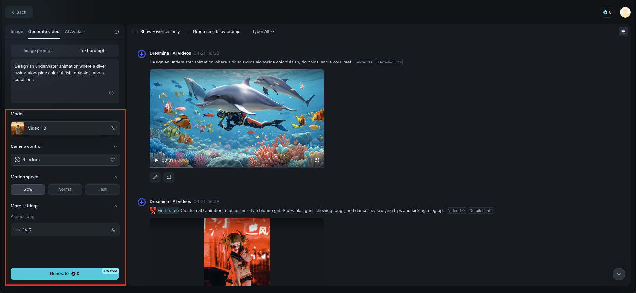Collapse the More settings section
Image resolution: width=636 pixels, height=293 pixels.
click(115, 206)
